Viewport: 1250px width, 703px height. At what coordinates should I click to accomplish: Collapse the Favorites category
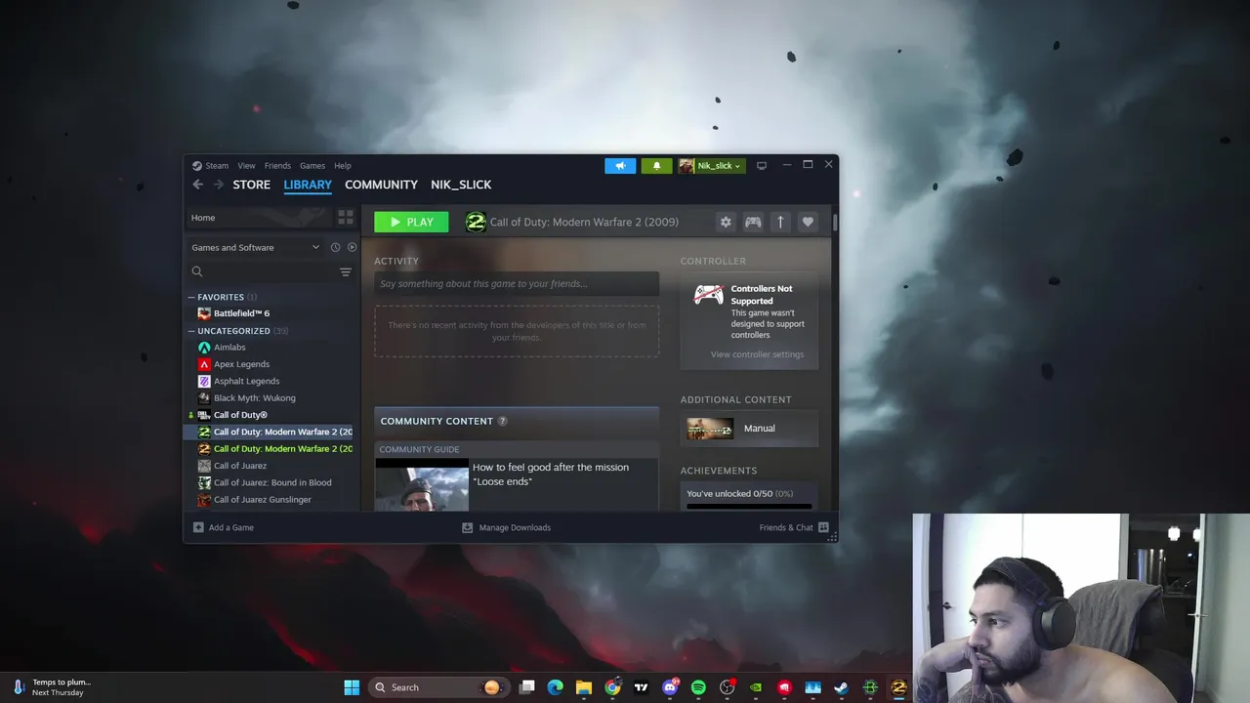click(x=191, y=297)
